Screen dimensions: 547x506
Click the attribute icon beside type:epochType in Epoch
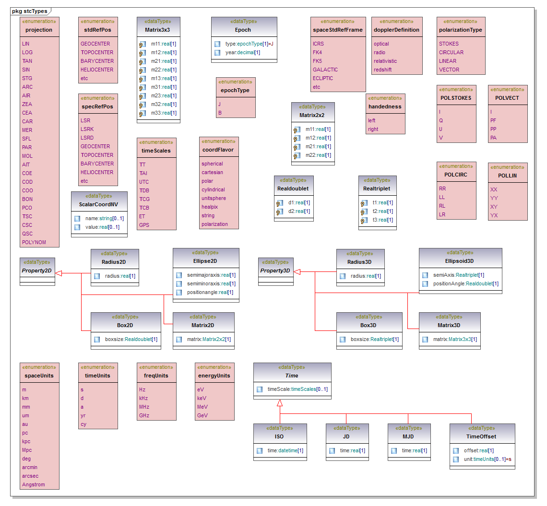tap(217, 44)
